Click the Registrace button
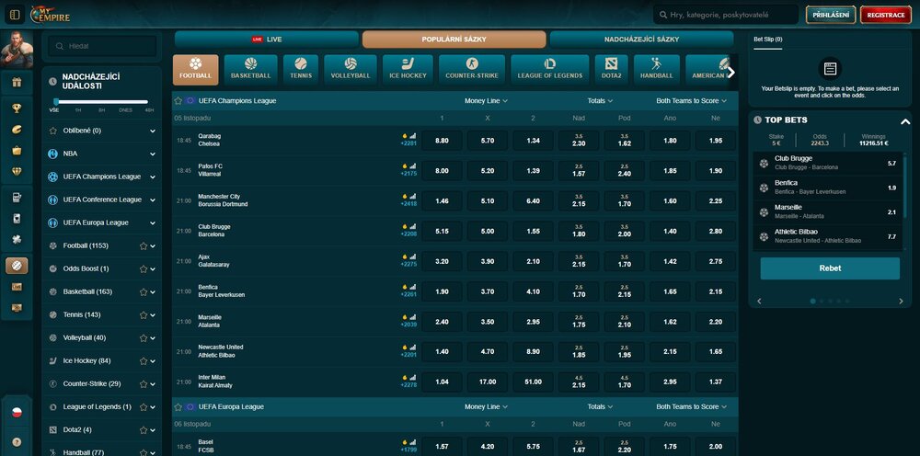 point(883,15)
